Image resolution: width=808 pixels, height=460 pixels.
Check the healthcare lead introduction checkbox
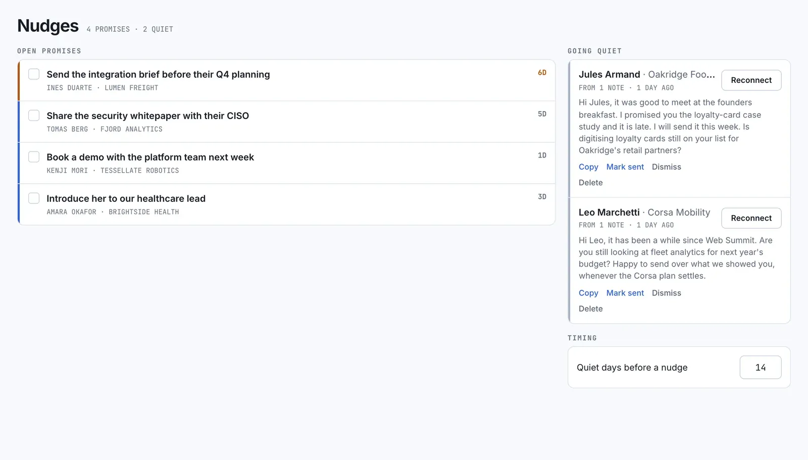tap(34, 198)
